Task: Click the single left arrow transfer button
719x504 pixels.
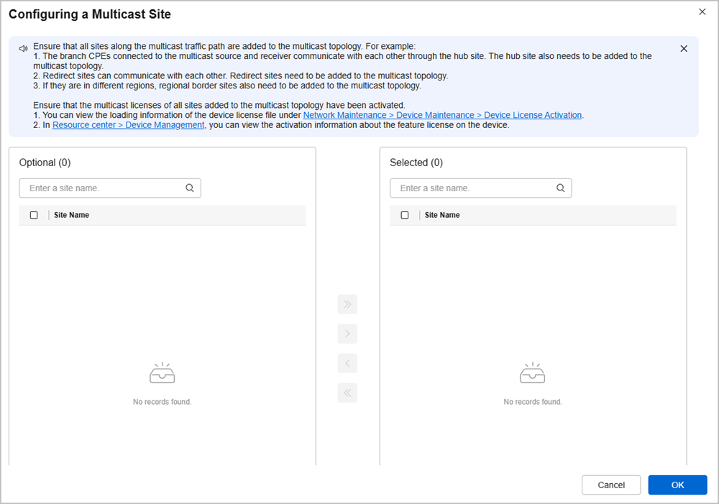Action: point(347,363)
